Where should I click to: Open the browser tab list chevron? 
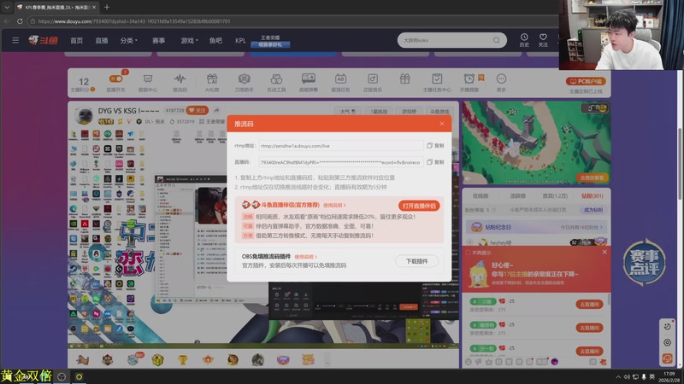[7, 7]
